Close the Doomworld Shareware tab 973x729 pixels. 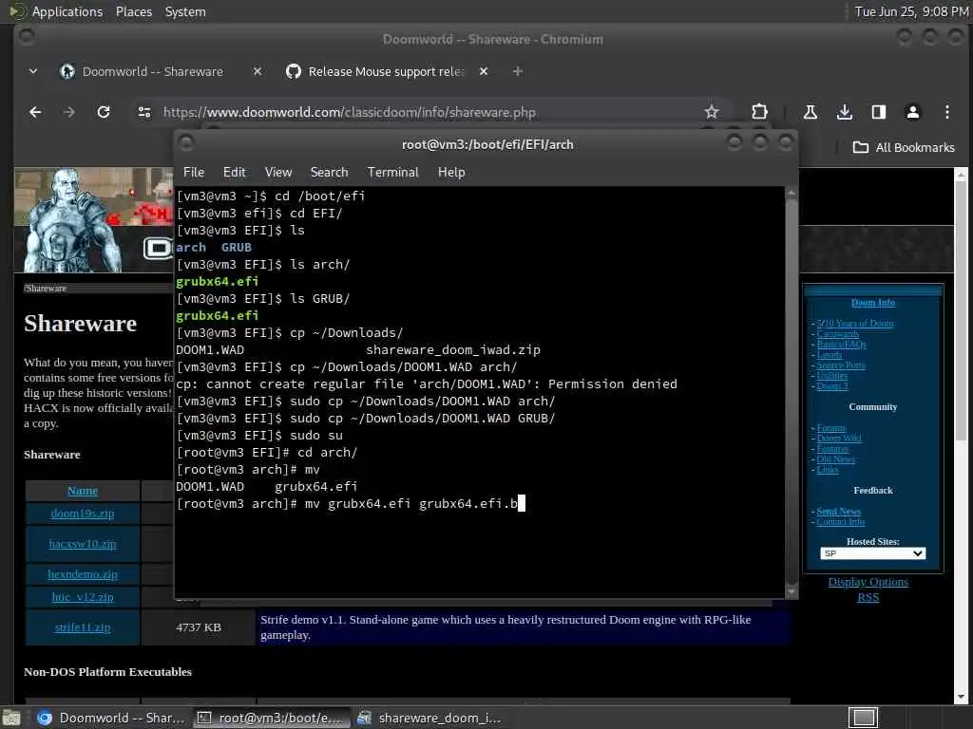pos(258,71)
